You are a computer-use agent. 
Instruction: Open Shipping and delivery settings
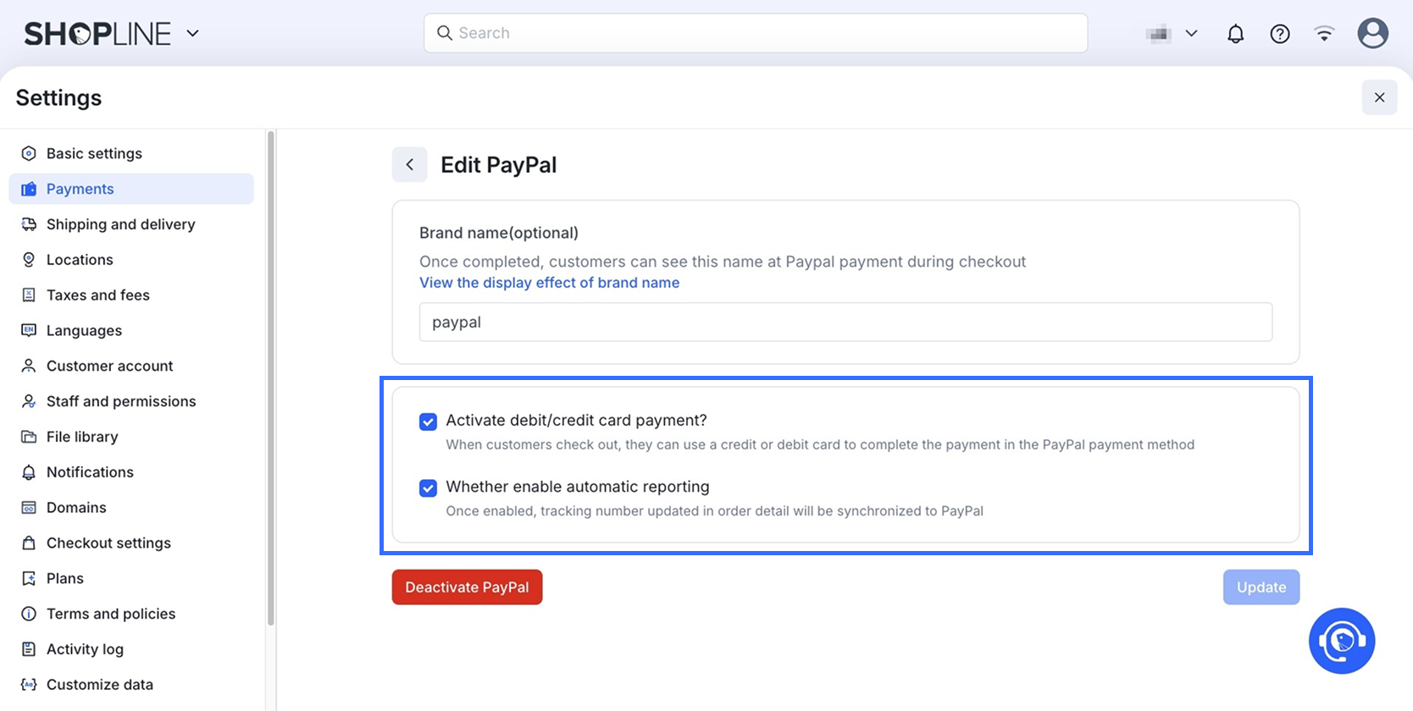click(120, 224)
